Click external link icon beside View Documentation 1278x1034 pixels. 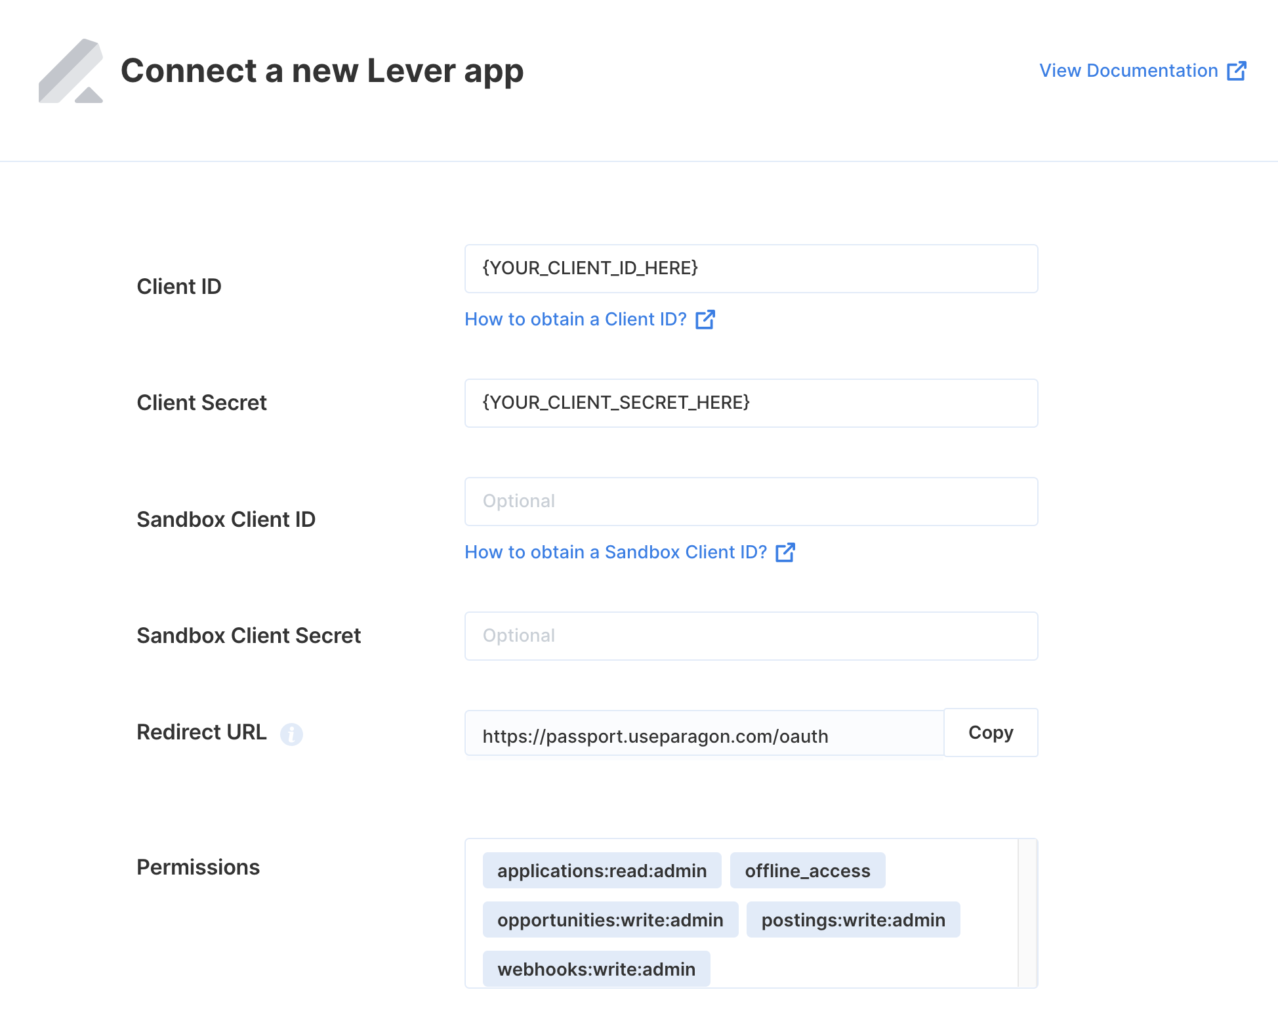[1237, 71]
